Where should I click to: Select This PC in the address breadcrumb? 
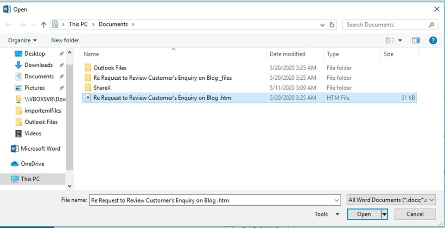click(78, 25)
